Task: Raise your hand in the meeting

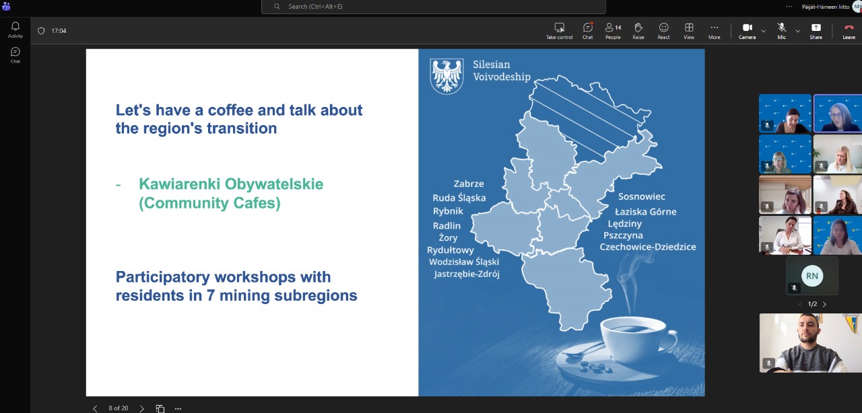Action: 638,30
